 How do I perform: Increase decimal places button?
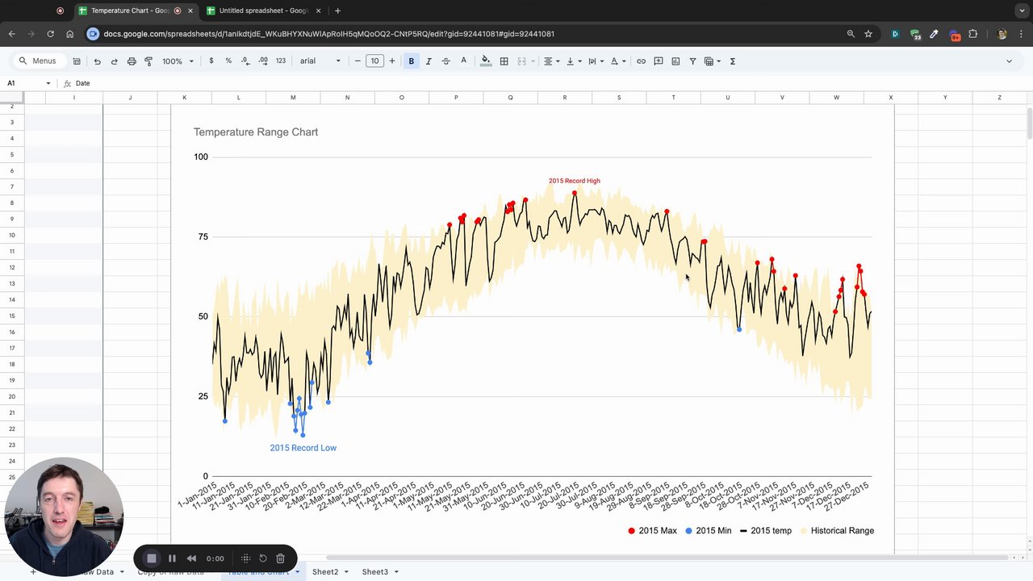click(263, 61)
